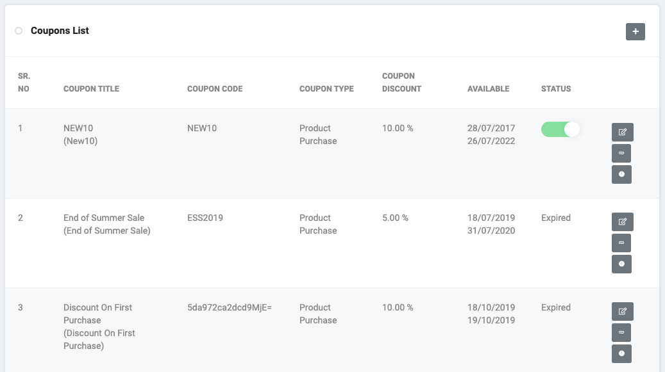Add a new coupon with plus button
The image size is (665, 372).
(x=636, y=32)
